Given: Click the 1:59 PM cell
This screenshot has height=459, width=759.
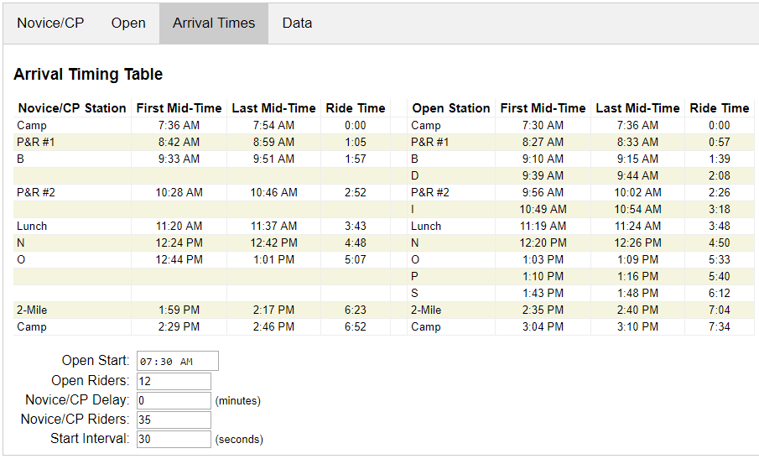Looking at the screenshot, I should [x=179, y=310].
